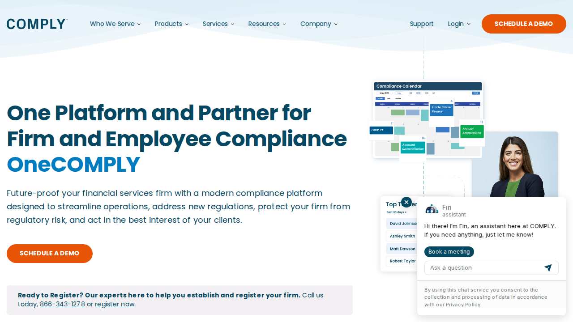Click the Matt Dawson row

click(402, 249)
